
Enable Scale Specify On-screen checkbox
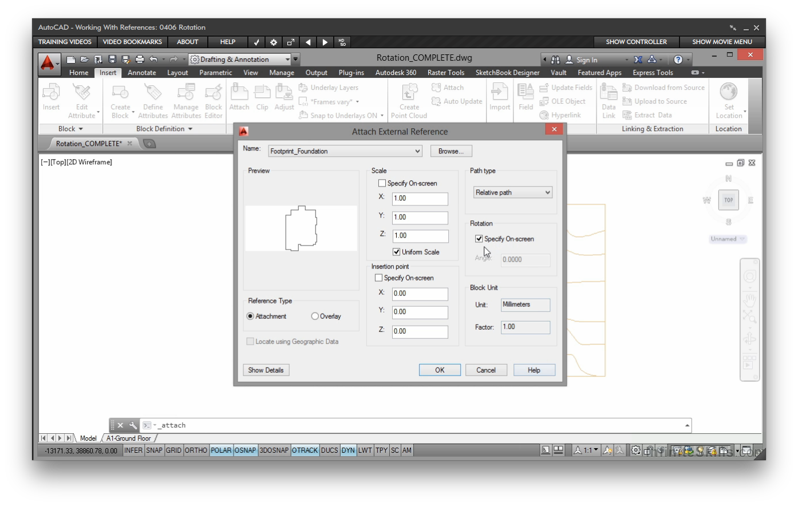[x=382, y=183]
